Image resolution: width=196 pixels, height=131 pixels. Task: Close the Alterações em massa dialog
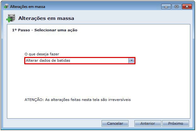pos(187,6)
